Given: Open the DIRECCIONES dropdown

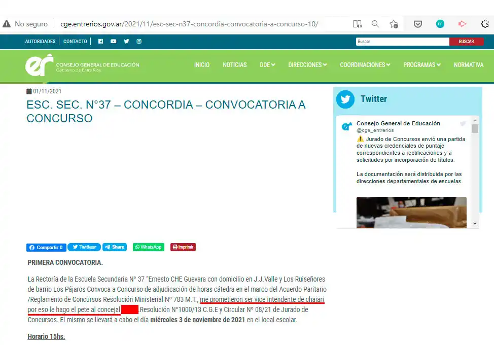Looking at the screenshot, I should [307, 65].
